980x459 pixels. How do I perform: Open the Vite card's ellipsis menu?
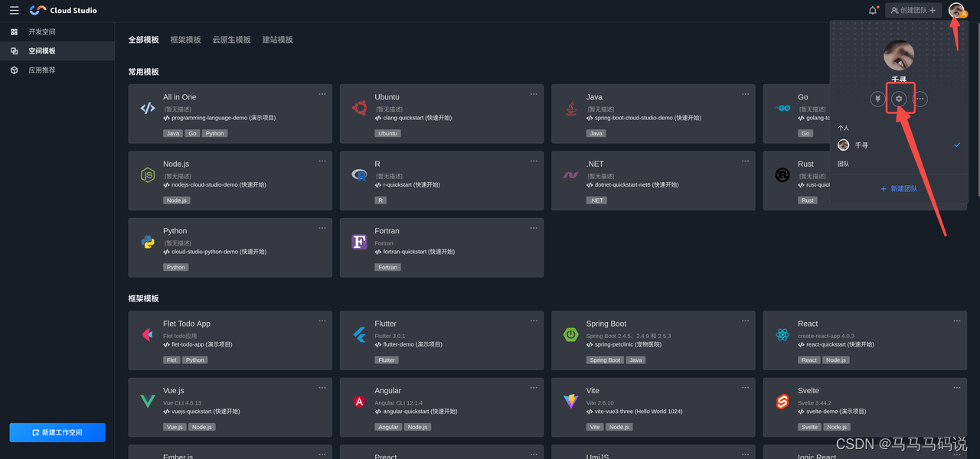pos(745,388)
